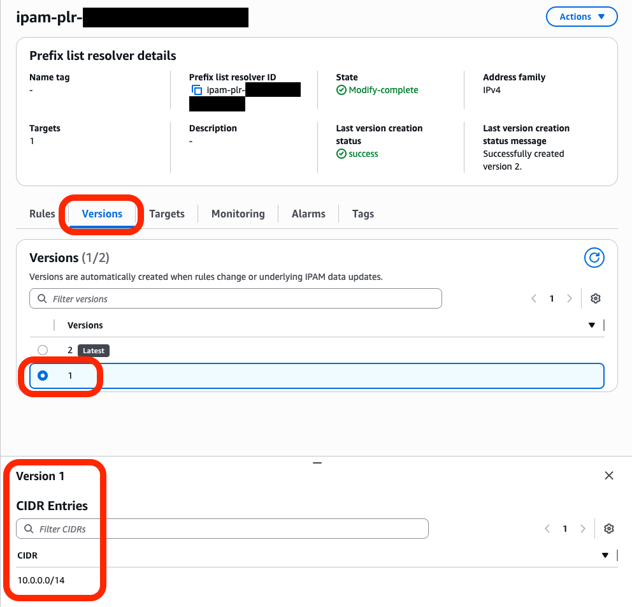The width and height of the screenshot is (632, 607).
Task: Sort Versions column using arrow
Action: tap(592, 325)
